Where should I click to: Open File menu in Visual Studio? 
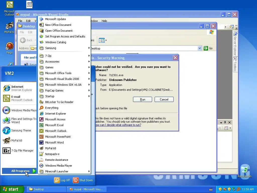coord(20,21)
